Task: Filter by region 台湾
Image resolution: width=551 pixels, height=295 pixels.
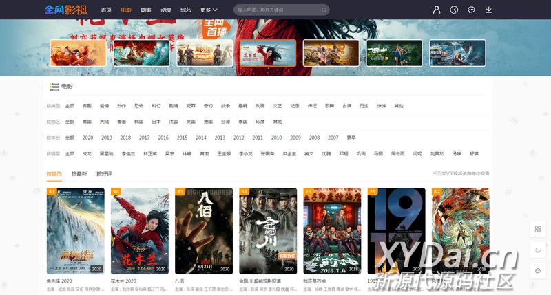Action: [x=225, y=122]
